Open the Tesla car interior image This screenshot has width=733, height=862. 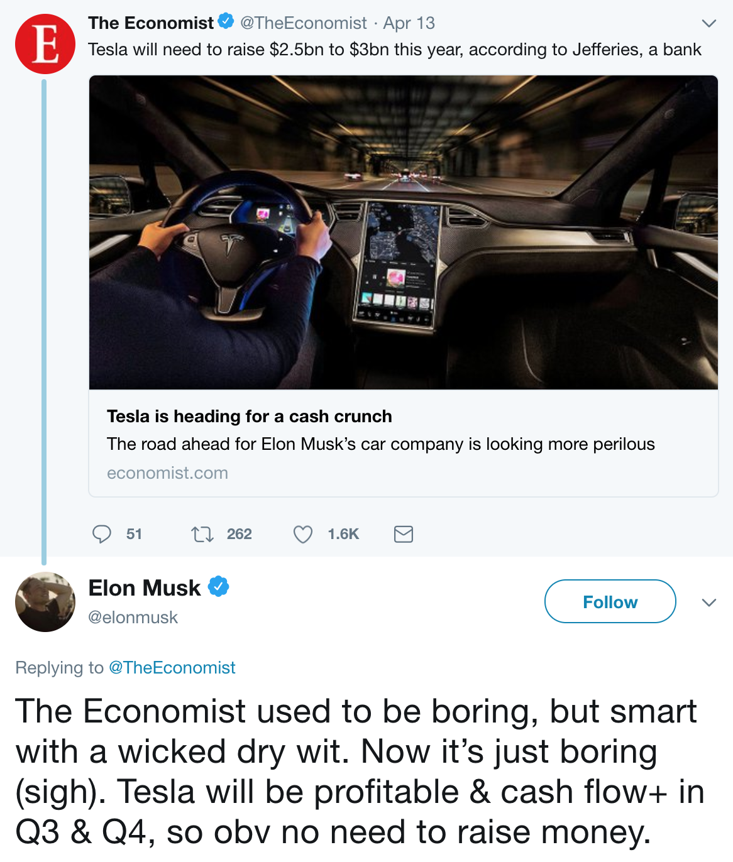(x=404, y=232)
